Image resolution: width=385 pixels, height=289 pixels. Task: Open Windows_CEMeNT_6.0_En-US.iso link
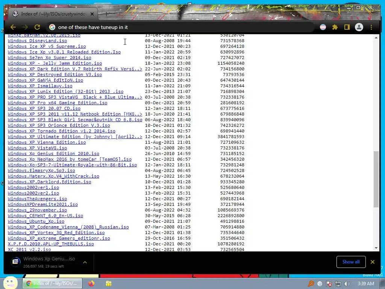point(45,216)
